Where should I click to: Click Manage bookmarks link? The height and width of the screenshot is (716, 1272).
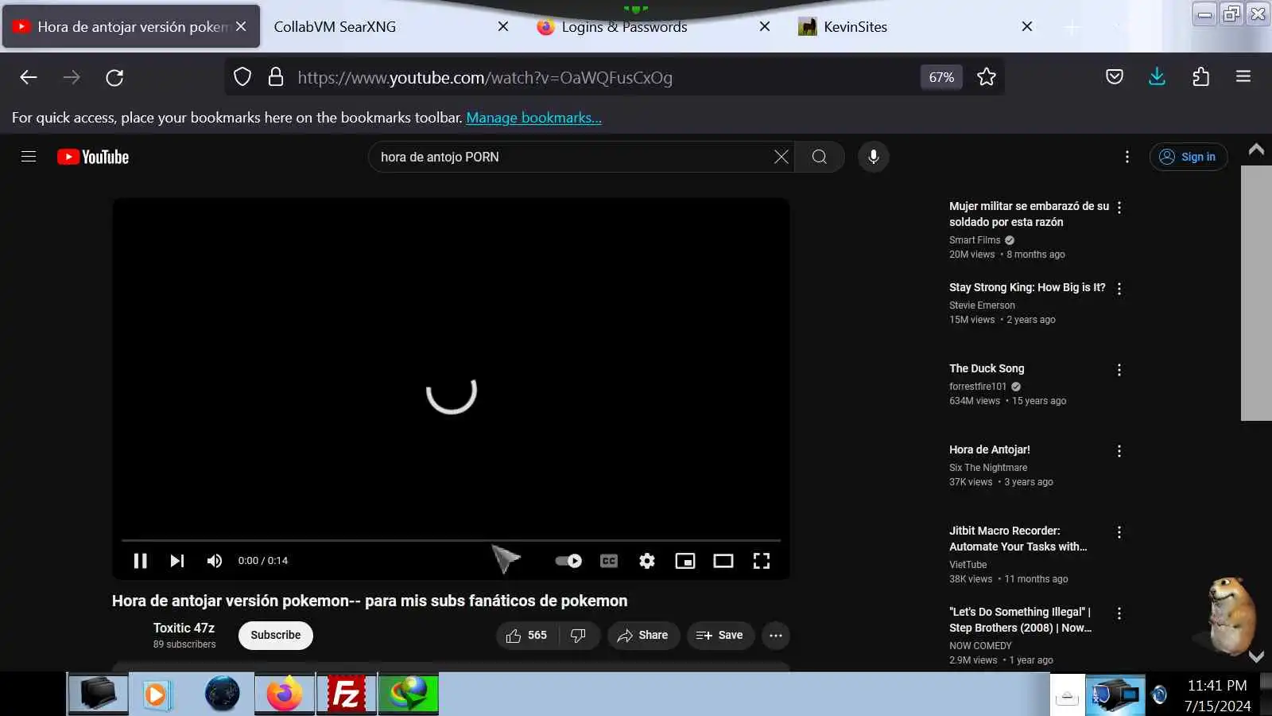point(533,118)
